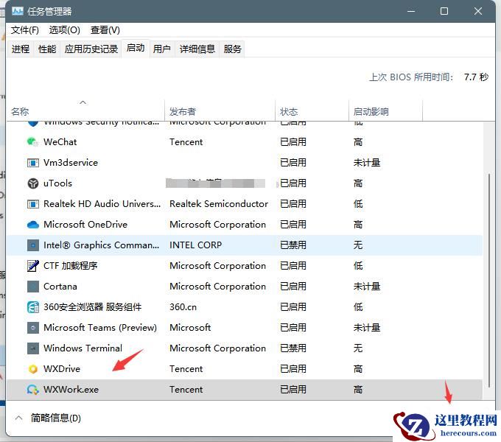Image resolution: width=501 pixels, height=442 pixels.
Task: Click 7.7 秒 BIOS time value
Action: pyautogui.click(x=476, y=77)
